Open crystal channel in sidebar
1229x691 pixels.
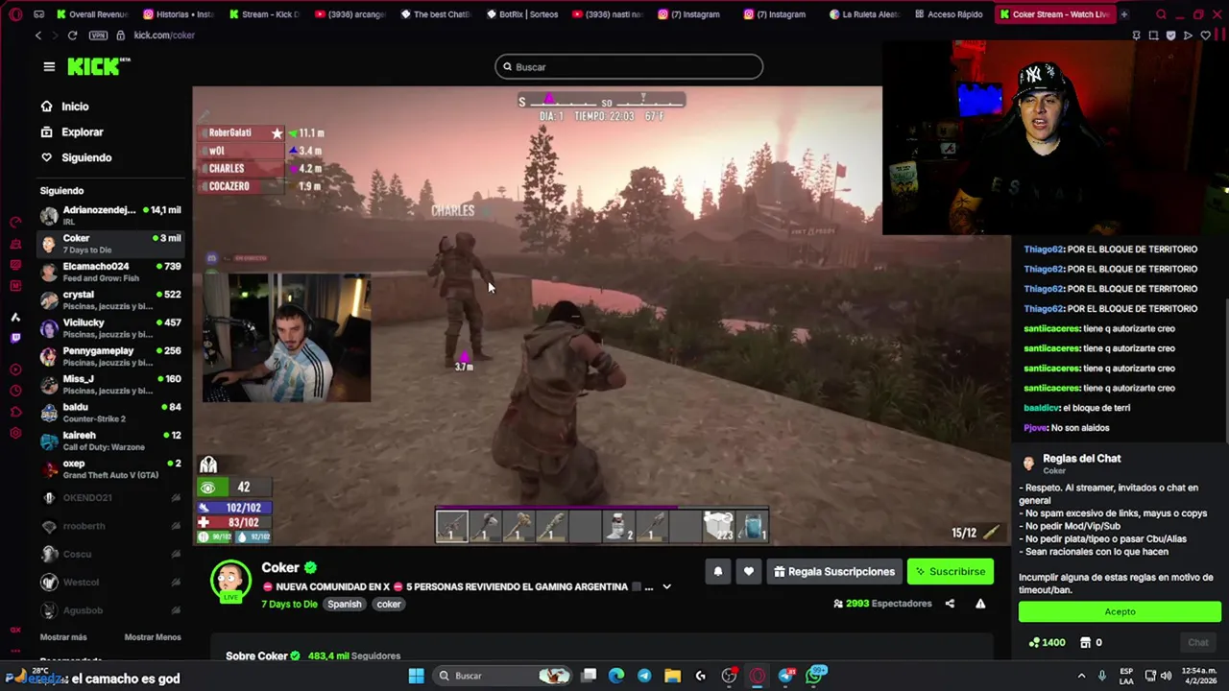[110, 299]
